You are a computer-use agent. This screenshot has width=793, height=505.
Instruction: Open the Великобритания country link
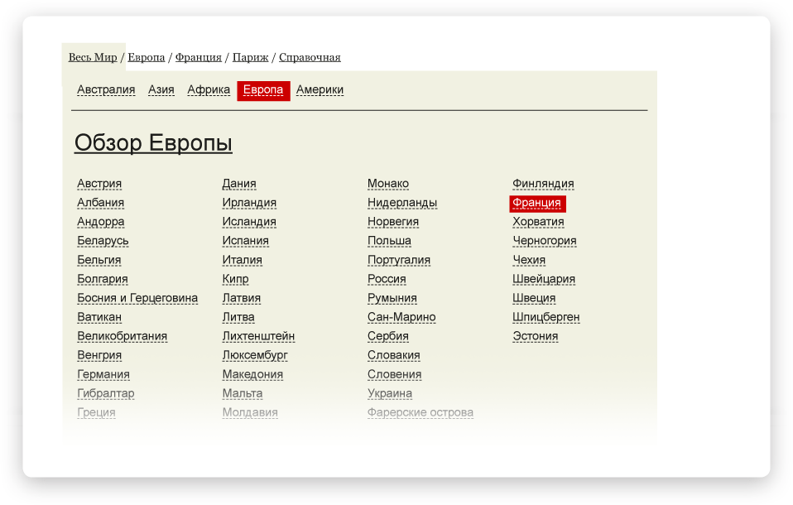click(122, 336)
